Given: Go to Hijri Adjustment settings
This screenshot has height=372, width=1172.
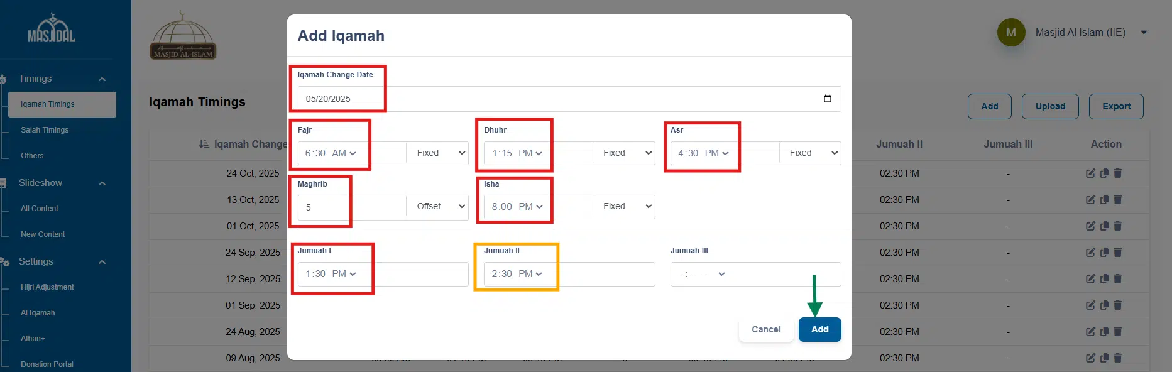Looking at the screenshot, I should coord(47,287).
